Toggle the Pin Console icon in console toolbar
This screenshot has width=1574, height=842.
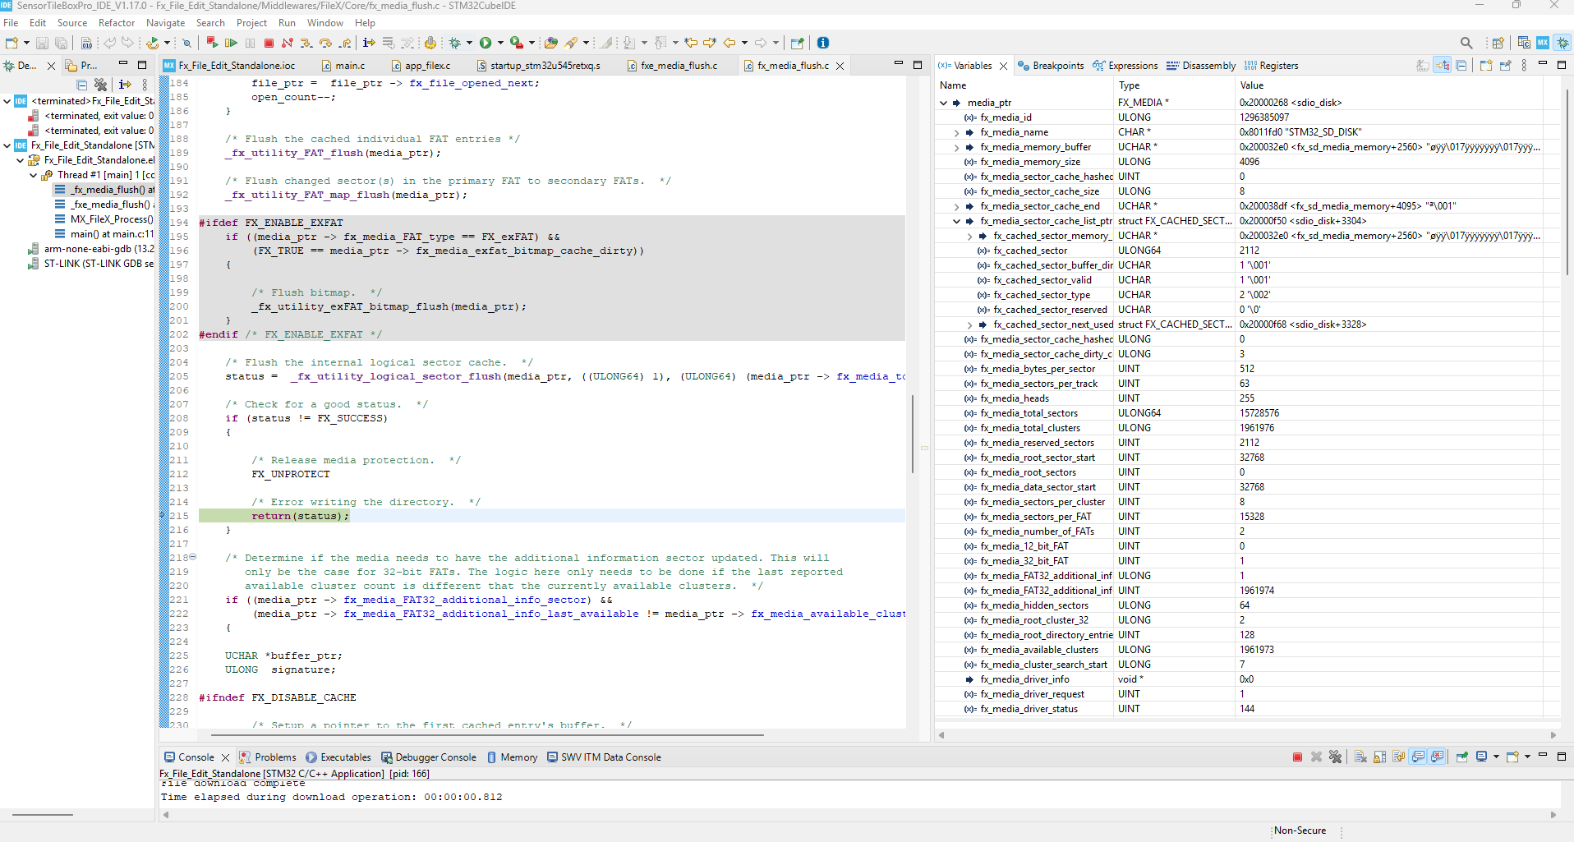[x=1462, y=757]
